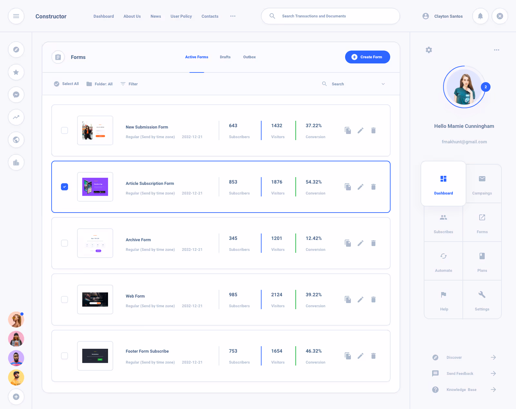This screenshot has width=516, height=409.
Task: Open the Campaigns panel icon
Action: 482,184
